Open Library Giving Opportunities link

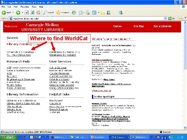click(x=23, y=103)
